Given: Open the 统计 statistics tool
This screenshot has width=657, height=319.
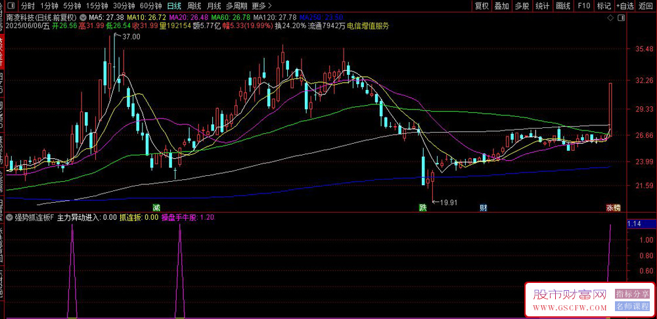Looking at the screenshot, I should (x=542, y=6).
